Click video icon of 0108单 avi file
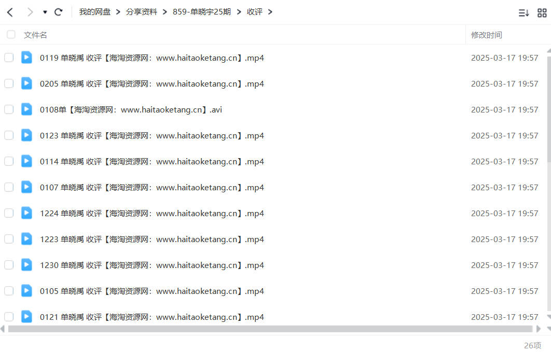Image resolution: width=551 pixels, height=352 pixels. [x=26, y=109]
